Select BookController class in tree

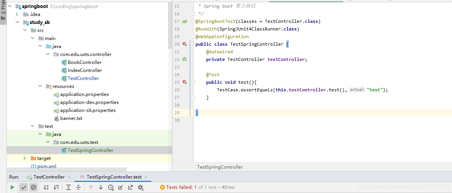(84, 62)
